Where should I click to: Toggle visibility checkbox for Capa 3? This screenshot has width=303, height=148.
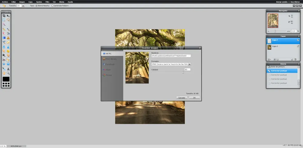(298, 46)
